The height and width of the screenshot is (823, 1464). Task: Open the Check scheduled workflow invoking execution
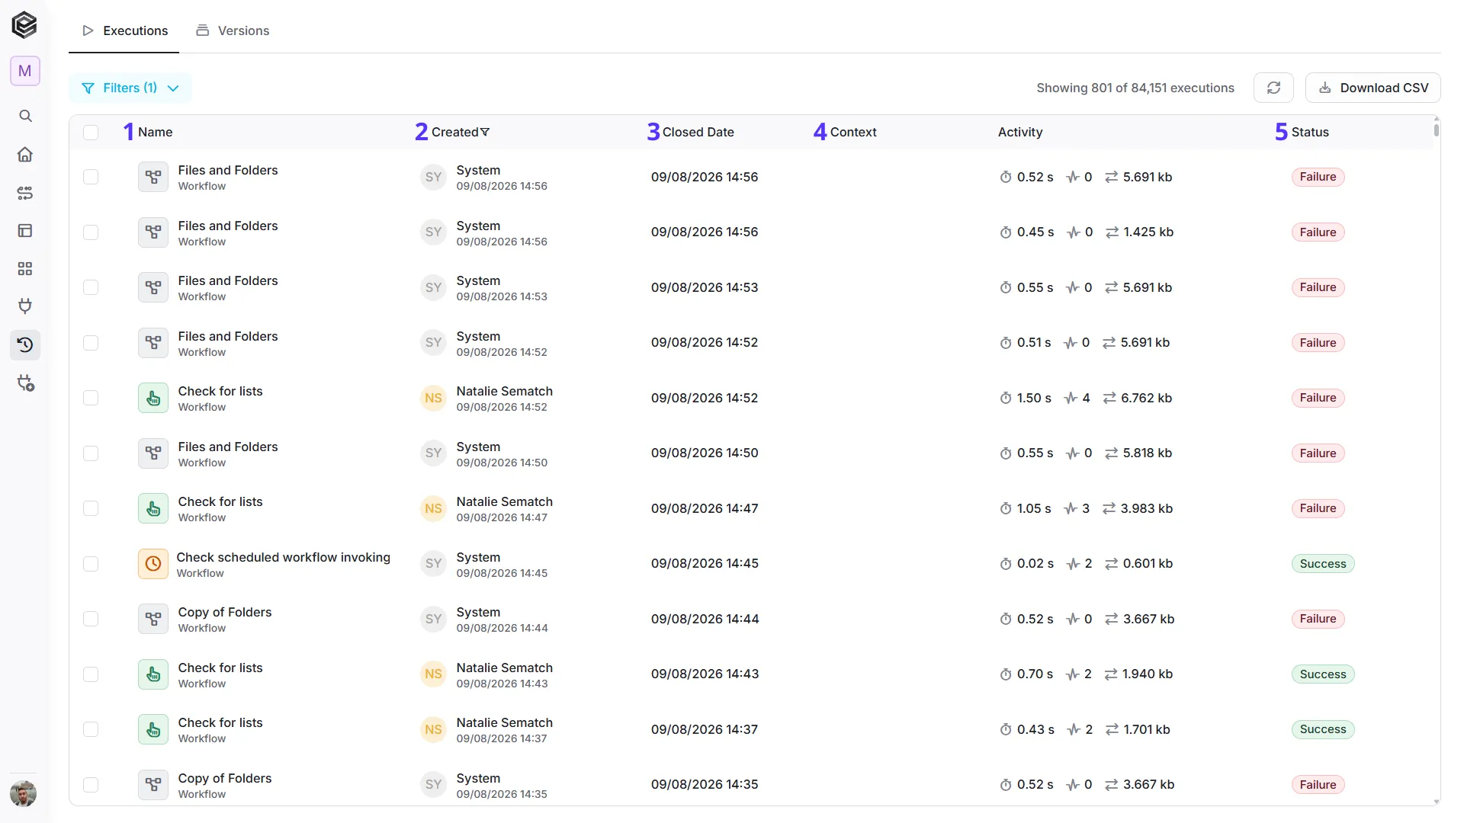pyautogui.click(x=283, y=557)
